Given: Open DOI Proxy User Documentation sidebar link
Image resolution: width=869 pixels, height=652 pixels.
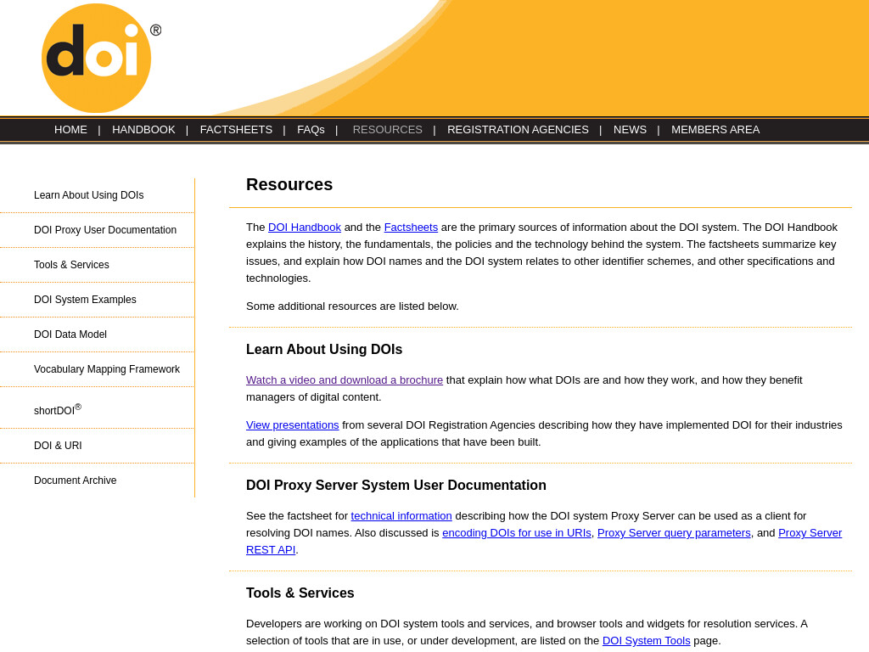Looking at the screenshot, I should tap(105, 230).
